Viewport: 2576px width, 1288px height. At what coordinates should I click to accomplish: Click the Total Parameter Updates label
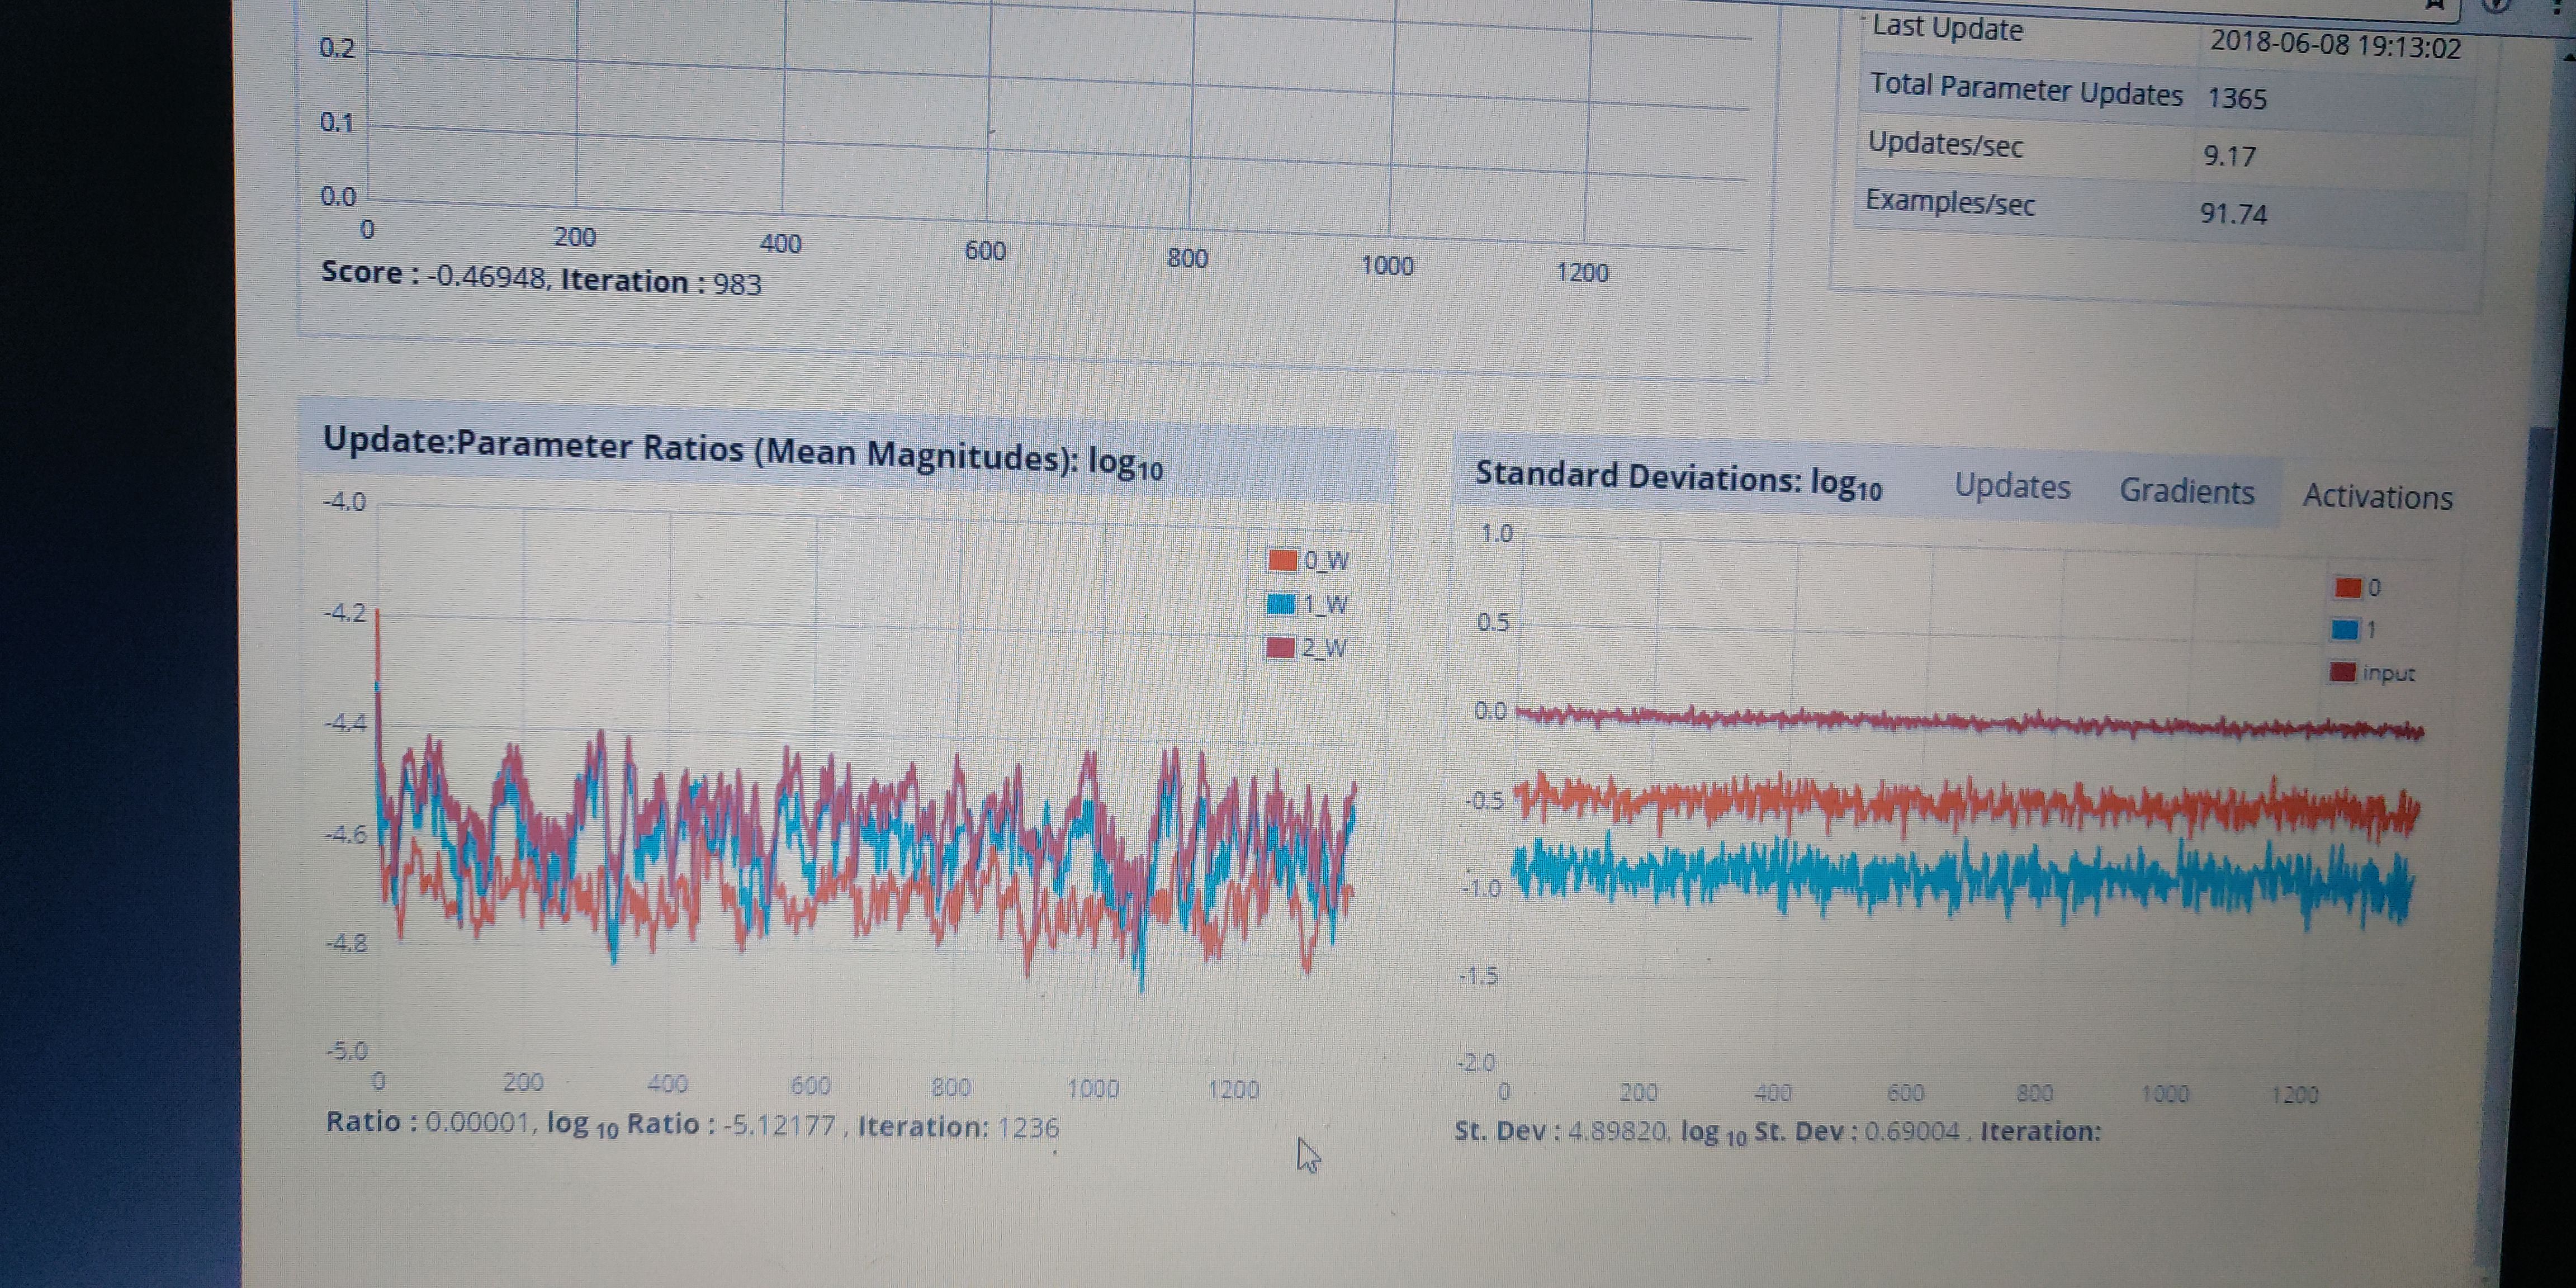[2026, 89]
